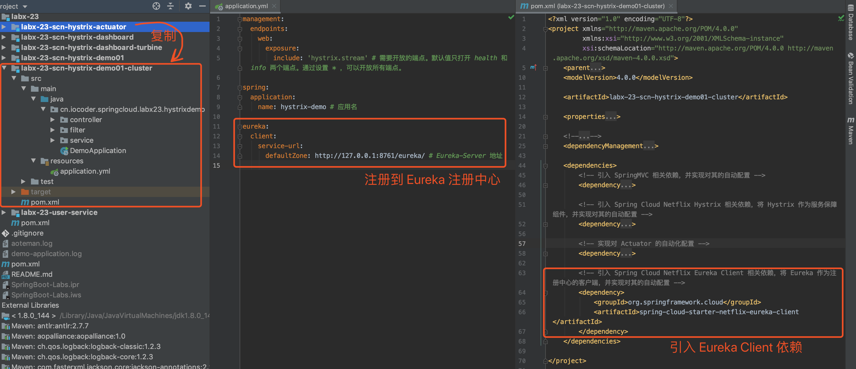Unfold the dependencyManagement section in pom.xml
The height and width of the screenshot is (369, 856).
point(545,146)
